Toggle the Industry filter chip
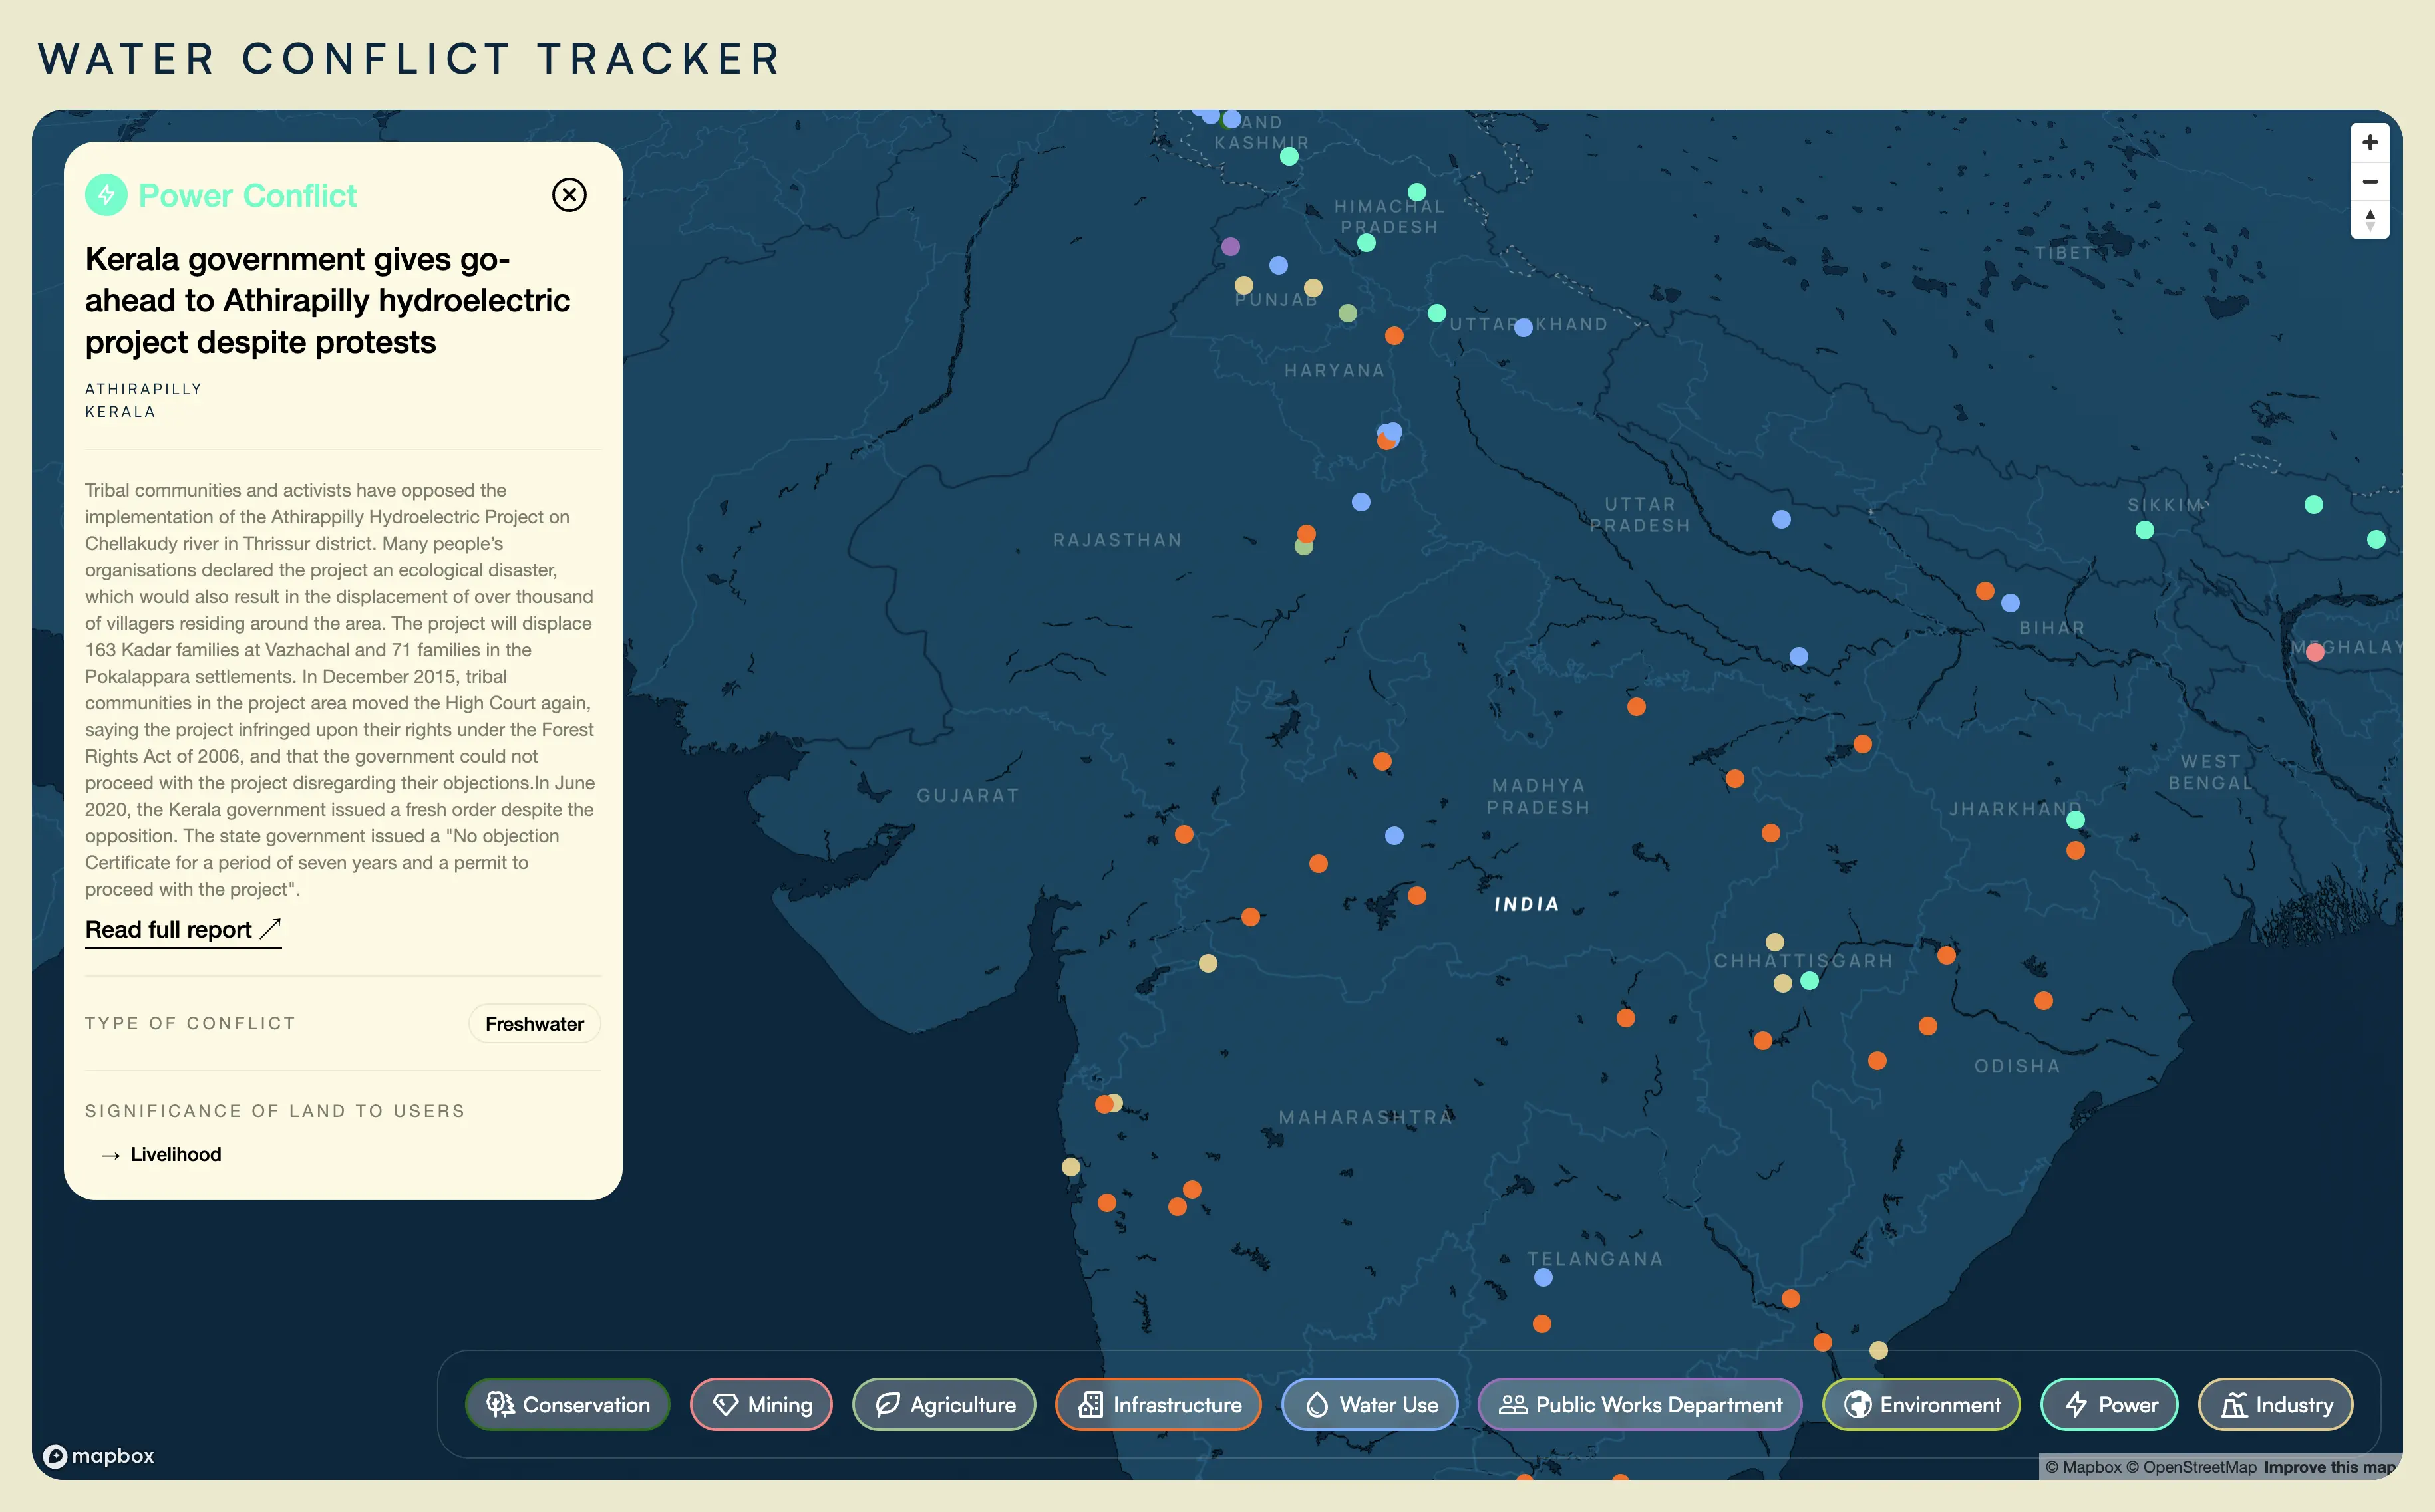This screenshot has height=1512, width=2435. (x=2275, y=1405)
